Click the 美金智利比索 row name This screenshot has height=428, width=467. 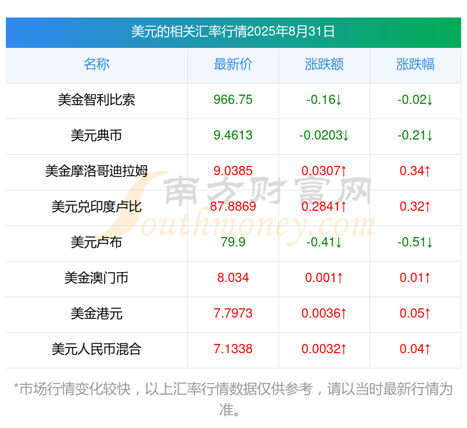click(96, 100)
